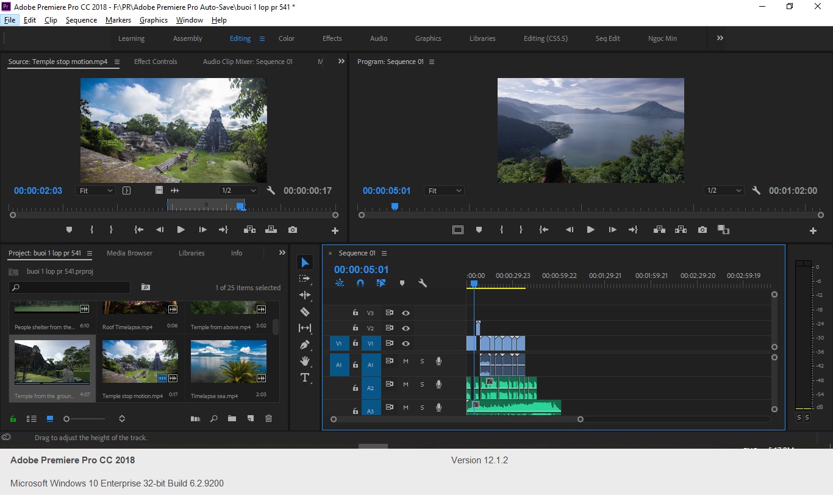The image size is (833, 495).
Task: Select the Type tool
Action: click(x=305, y=377)
